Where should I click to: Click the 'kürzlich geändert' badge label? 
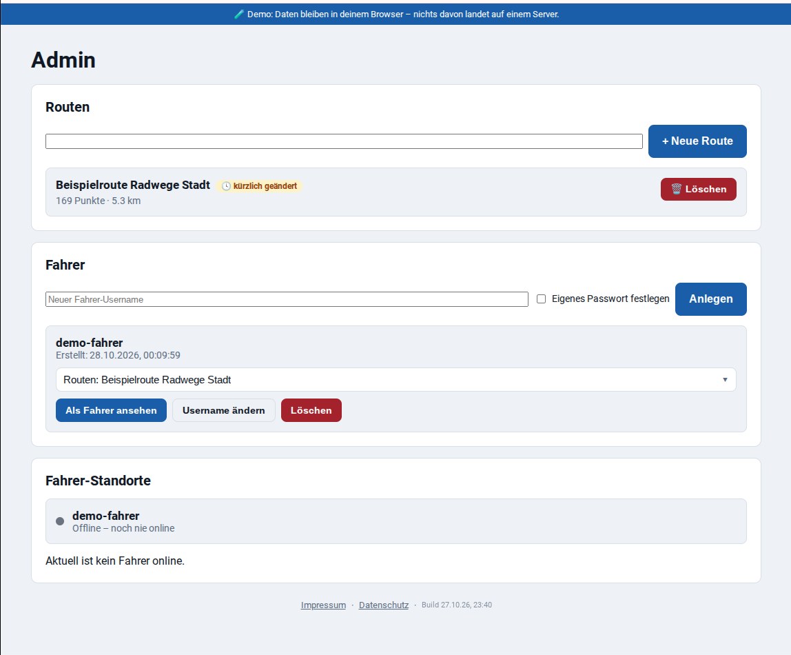(265, 186)
